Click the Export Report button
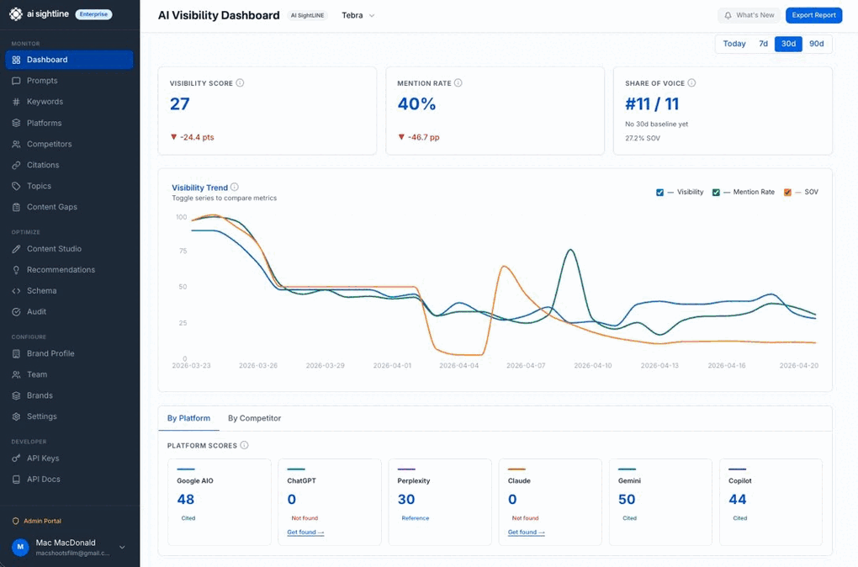The image size is (858, 567). click(x=813, y=15)
